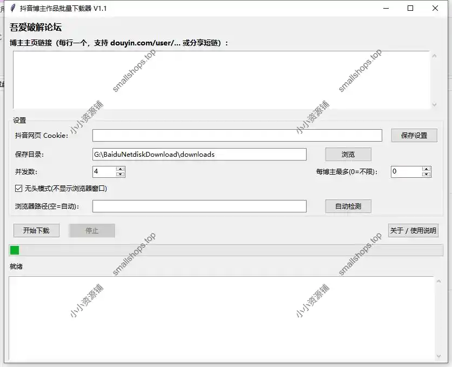Click the green download progress bar
The image size is (452, 367).
[x=226, y=250]
